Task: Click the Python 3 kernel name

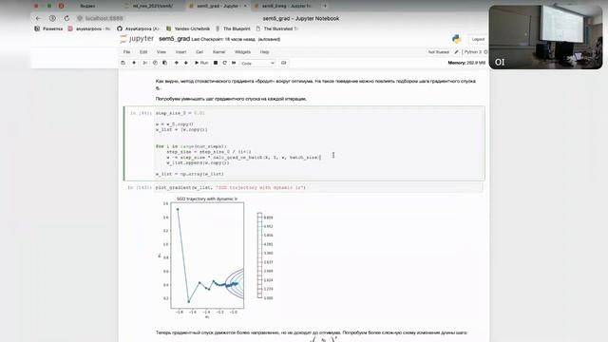Action: click(x=473, y=52)
